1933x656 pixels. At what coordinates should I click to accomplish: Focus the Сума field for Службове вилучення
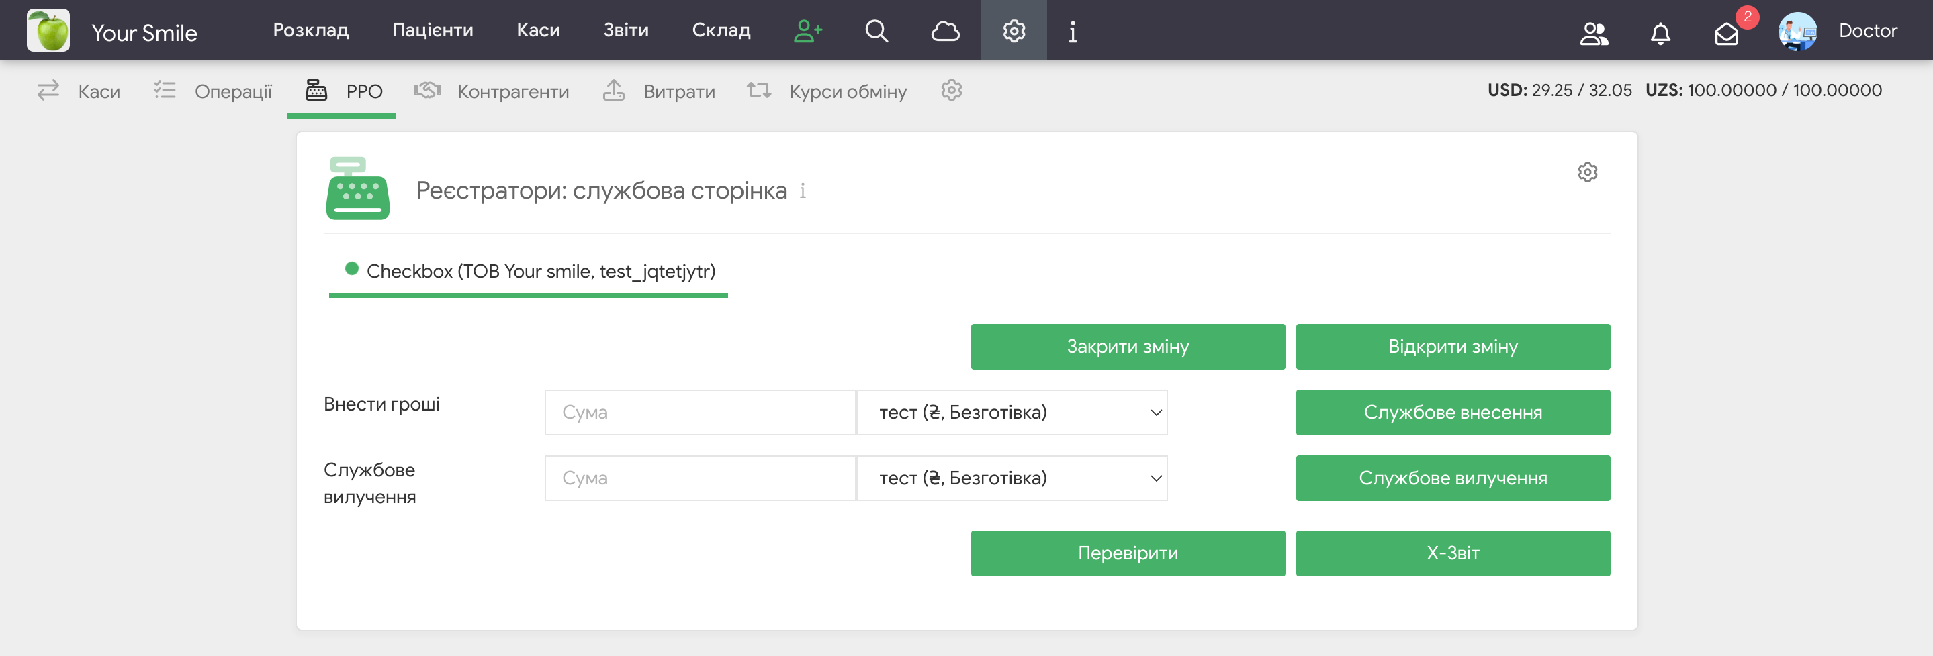[x=699, y=478]
